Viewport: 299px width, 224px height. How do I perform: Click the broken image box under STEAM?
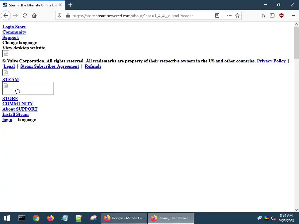pyautogui.click(x=28, y=88)
